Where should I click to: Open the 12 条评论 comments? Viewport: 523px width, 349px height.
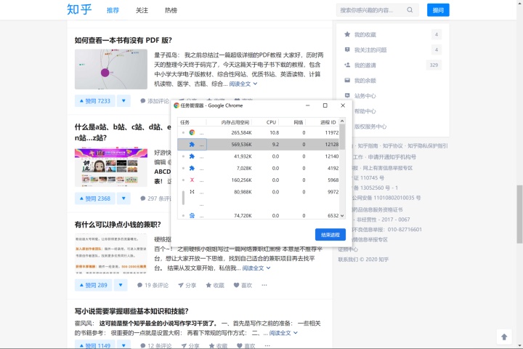(155, 345)
